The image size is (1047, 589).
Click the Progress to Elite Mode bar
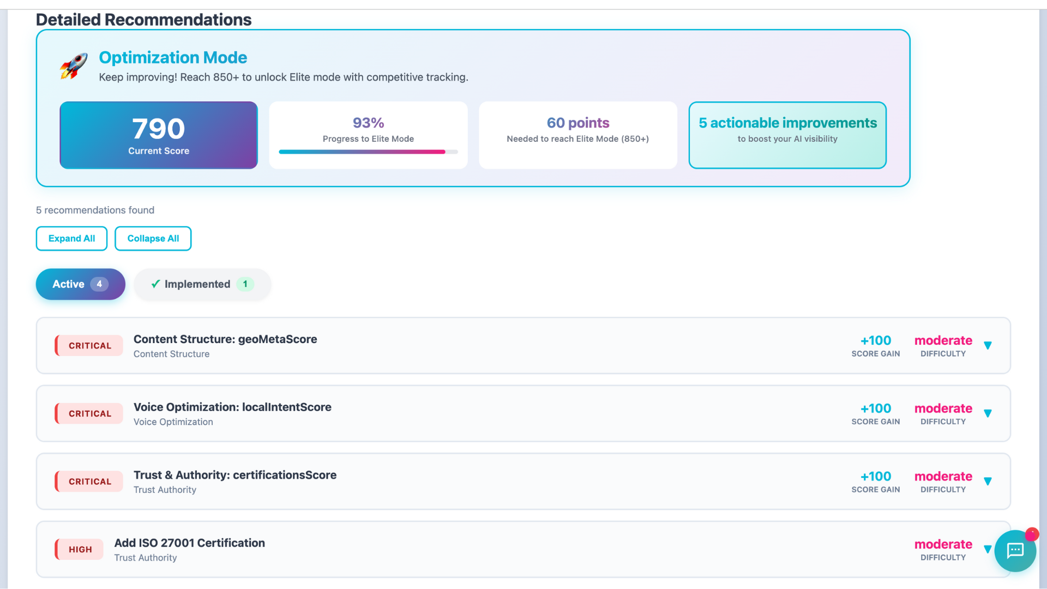pyautogui.click(x=368, y=152)
